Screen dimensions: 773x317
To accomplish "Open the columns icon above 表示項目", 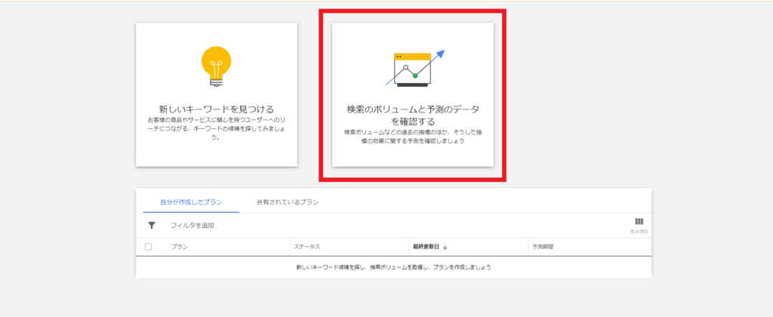I will [639, 222].
